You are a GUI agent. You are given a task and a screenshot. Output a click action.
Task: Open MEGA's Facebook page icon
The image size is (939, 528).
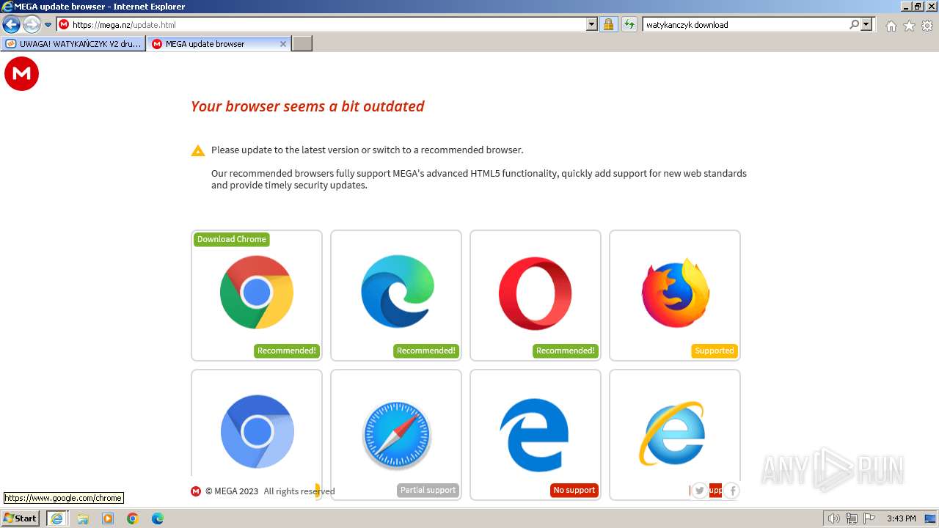click(x=731, y=491)
